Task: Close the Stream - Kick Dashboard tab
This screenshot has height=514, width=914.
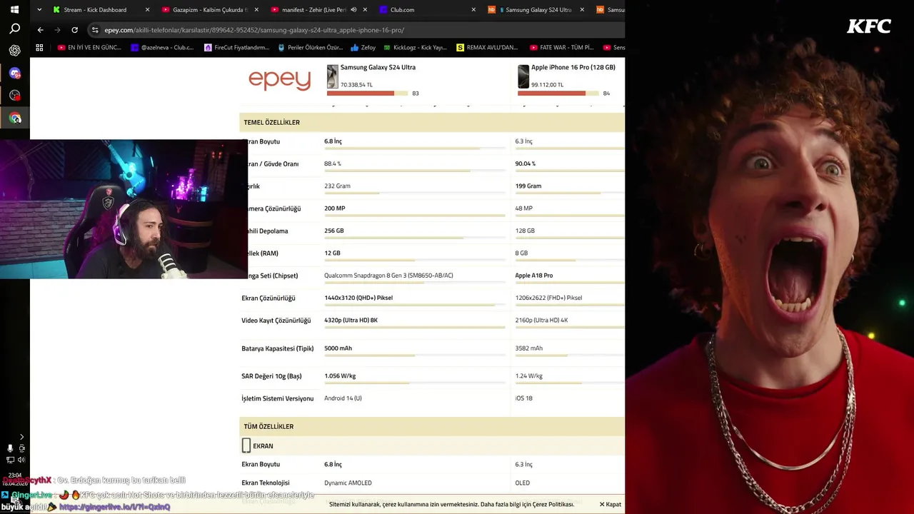Action: [x=147, y=10]
